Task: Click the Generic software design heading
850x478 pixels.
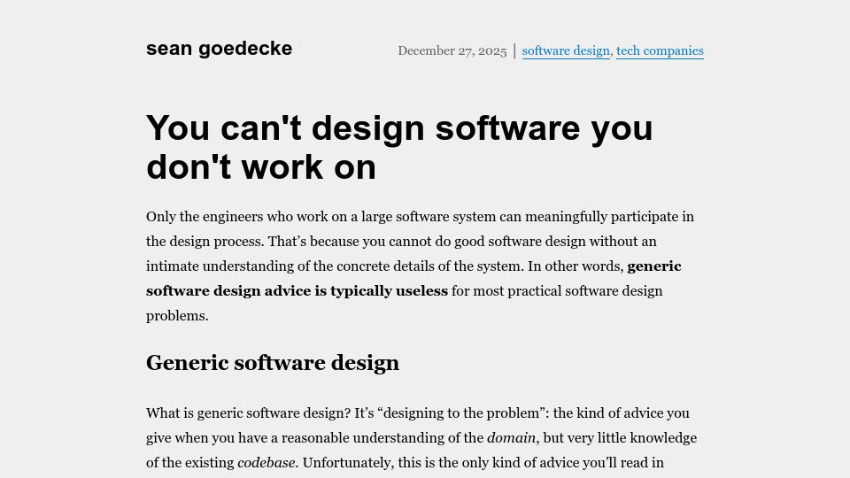Action: tap(273, 363)
